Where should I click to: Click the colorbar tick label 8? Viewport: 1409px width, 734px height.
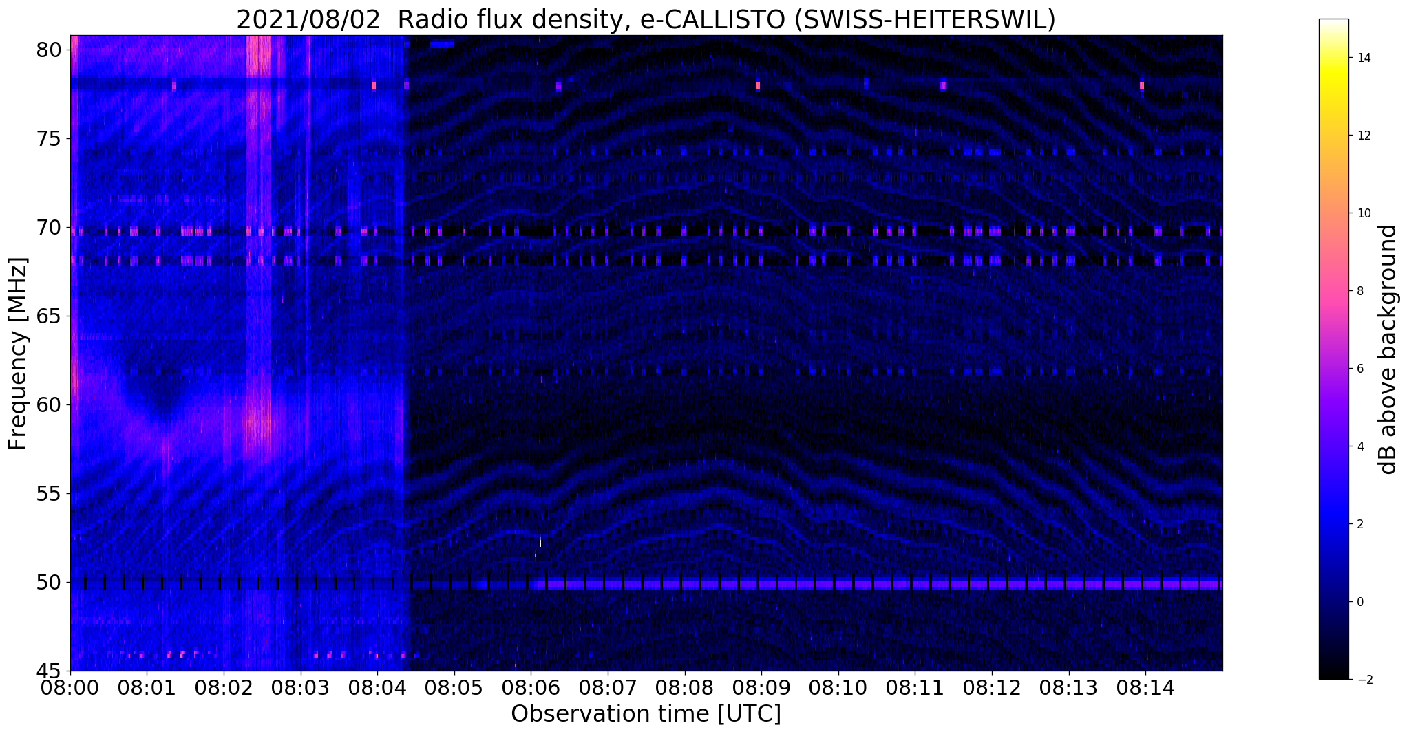(1359, 291)
